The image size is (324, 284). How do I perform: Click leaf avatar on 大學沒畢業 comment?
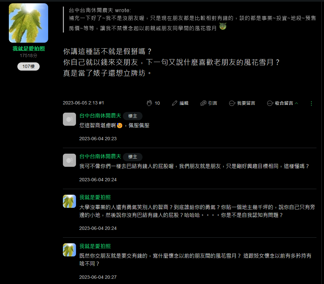click(x=69, y=201)
